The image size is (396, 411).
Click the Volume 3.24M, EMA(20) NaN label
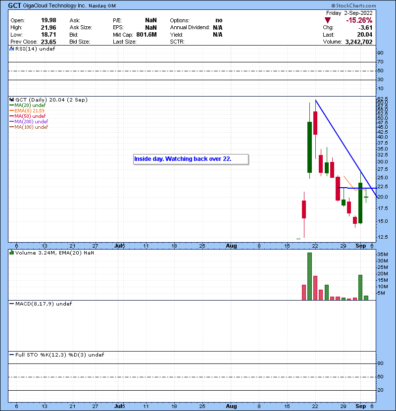click(54, 253)
